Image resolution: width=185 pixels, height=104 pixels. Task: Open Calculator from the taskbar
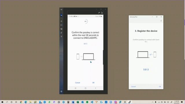pyautogui.click(x=68, y=102)
